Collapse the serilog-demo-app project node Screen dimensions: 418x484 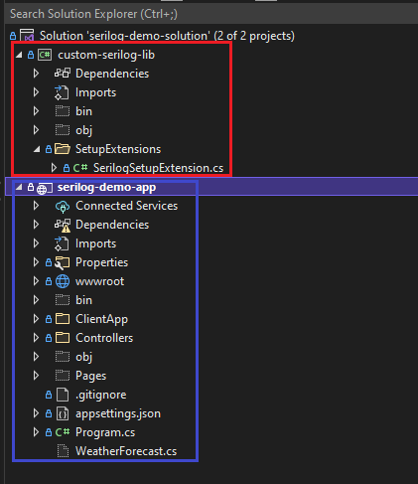(19, 187)
